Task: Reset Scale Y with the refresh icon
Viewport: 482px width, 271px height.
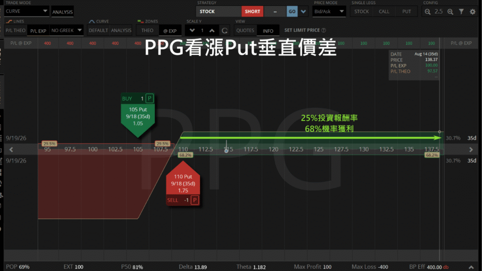Action: (x=225, y=31)
